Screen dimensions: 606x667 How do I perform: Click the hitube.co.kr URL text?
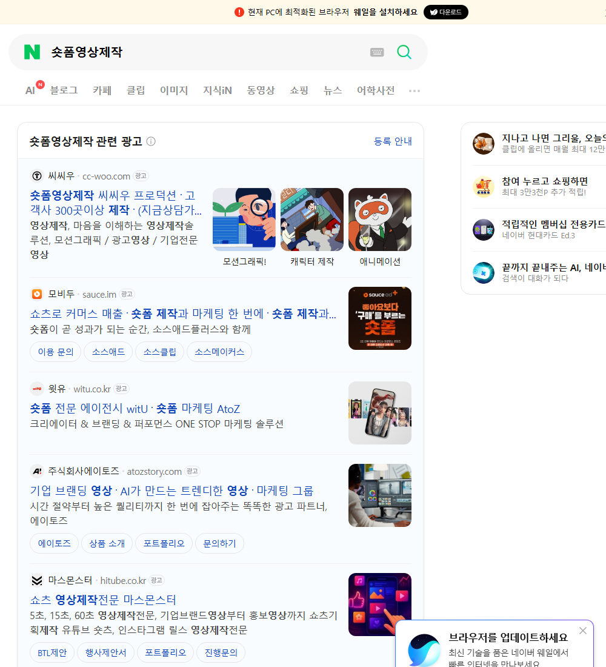[x=124, y=581]
